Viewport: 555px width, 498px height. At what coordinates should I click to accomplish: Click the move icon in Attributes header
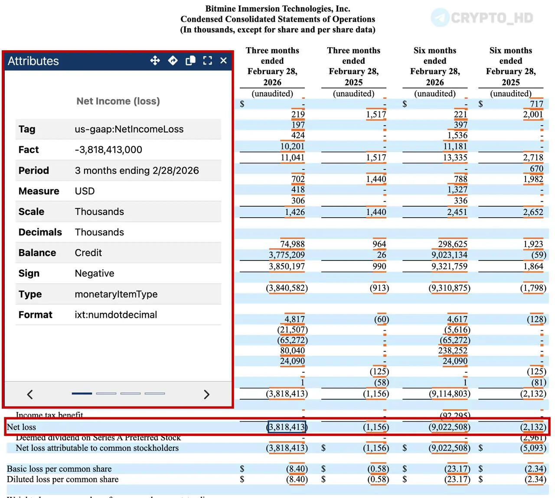point(155,61)
